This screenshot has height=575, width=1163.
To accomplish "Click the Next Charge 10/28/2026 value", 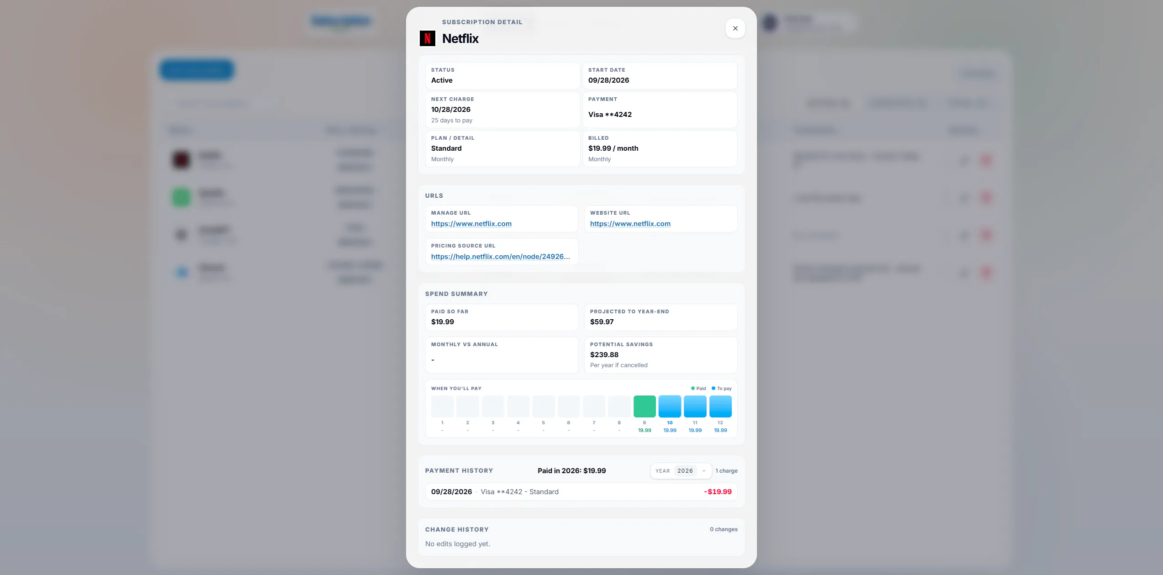I will point(450,110).
